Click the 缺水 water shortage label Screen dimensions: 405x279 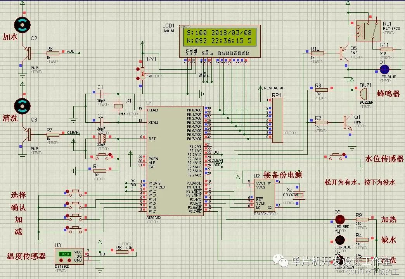pos(389,240)
